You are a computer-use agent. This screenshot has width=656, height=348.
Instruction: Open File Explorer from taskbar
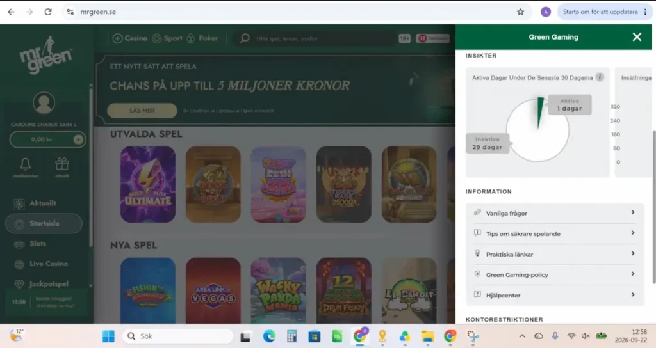click(x=427, y=336)
